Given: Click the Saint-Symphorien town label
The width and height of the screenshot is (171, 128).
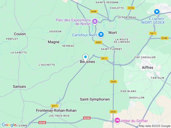Looking at the screenshot, I should (x=95, y=99).
